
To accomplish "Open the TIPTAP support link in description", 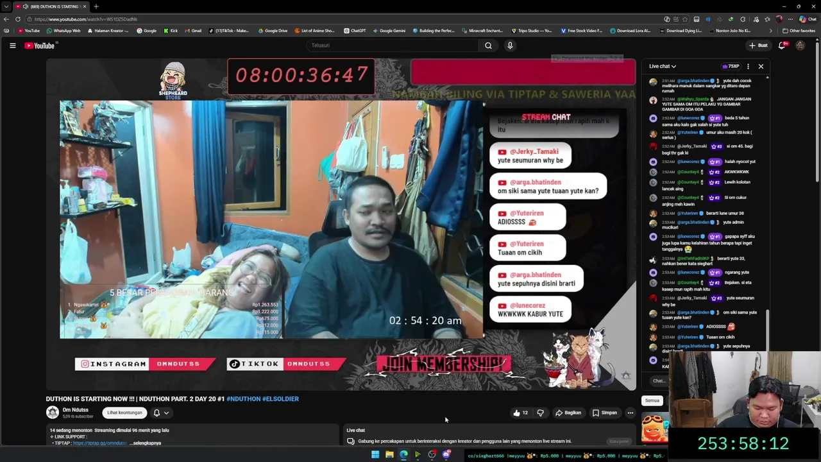I will 99,443.
